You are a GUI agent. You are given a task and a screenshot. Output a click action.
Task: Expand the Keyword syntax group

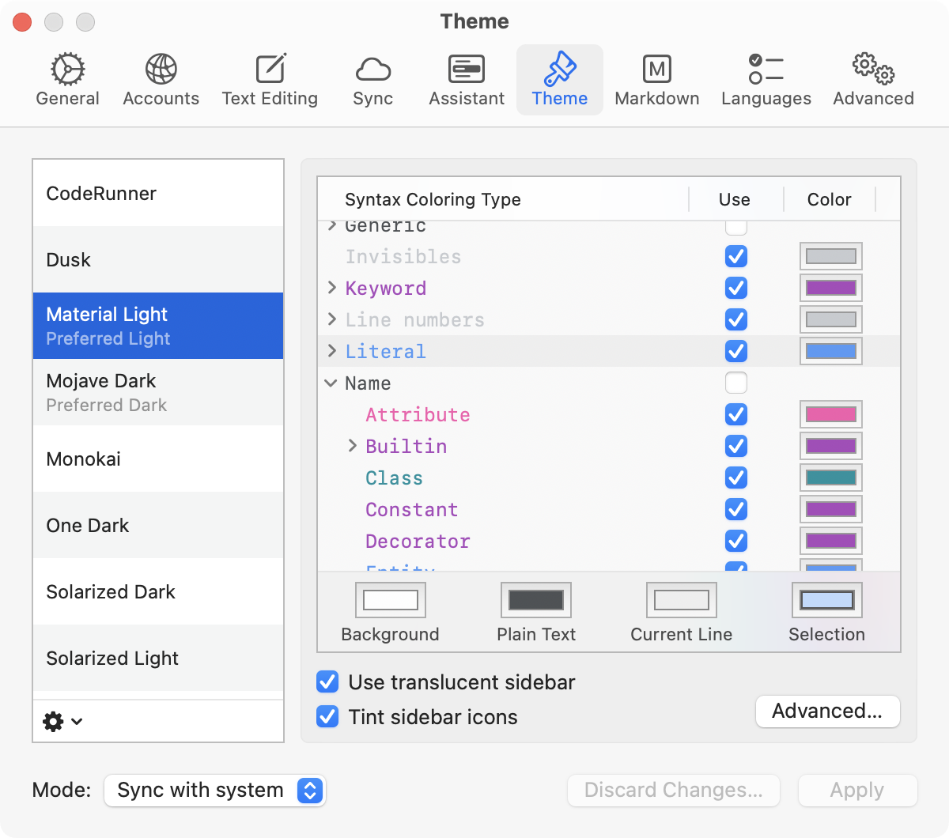pos(332,288)
